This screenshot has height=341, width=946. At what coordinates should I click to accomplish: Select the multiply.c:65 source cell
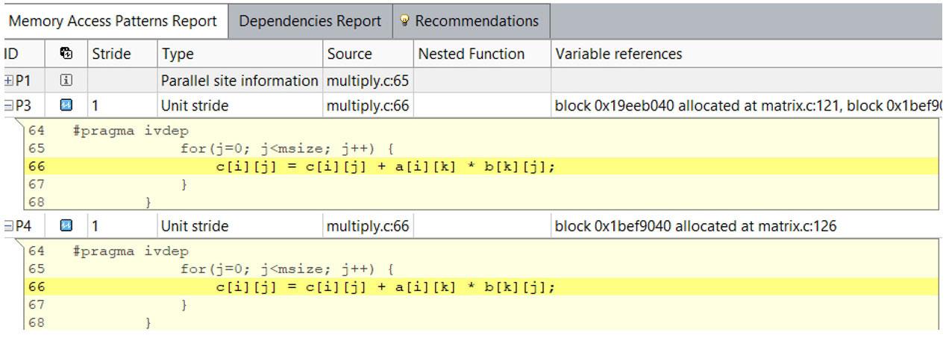tap(367, 80)
